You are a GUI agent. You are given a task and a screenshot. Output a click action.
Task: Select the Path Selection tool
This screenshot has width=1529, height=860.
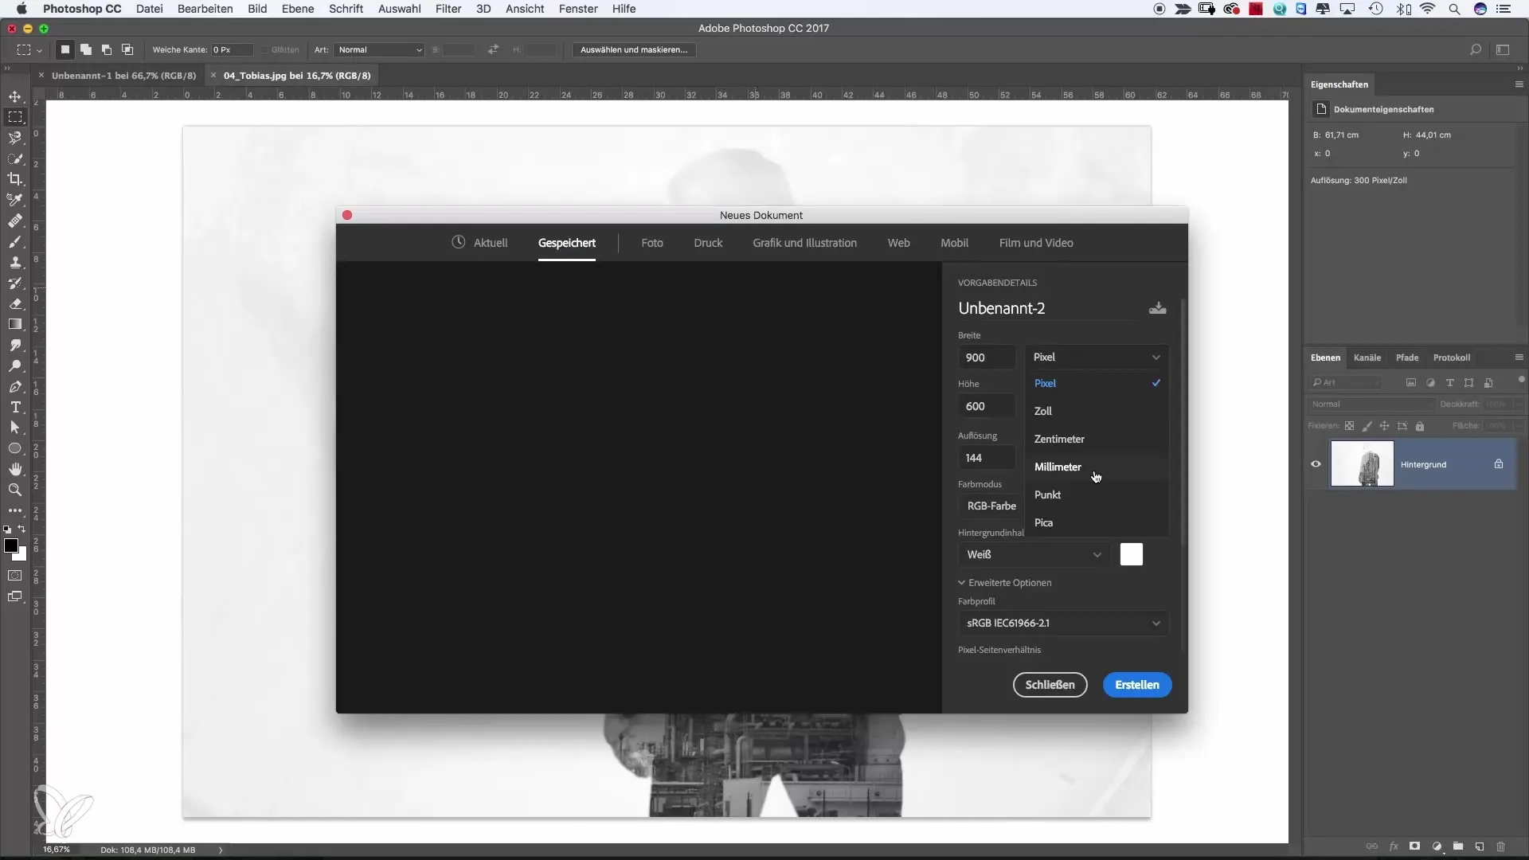pos(15,428)
